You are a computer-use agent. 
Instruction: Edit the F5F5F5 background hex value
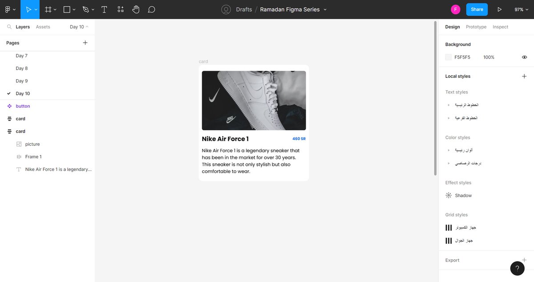462,57
